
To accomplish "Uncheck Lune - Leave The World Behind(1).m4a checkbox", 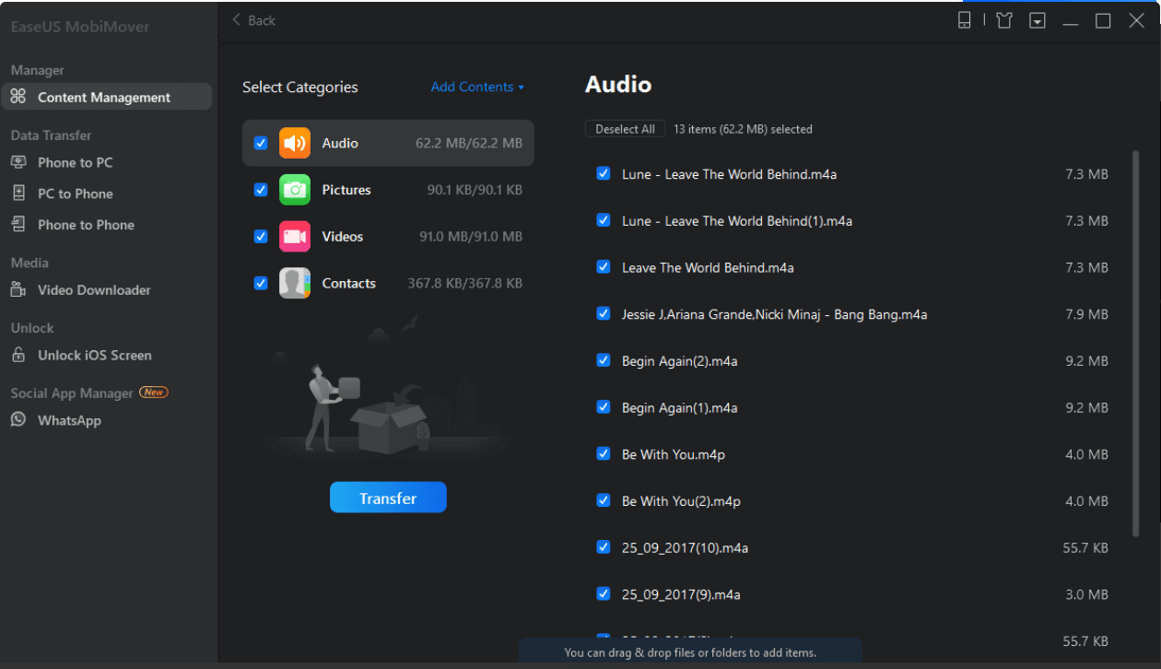I will pyautogui.click(x=604, y=220).
